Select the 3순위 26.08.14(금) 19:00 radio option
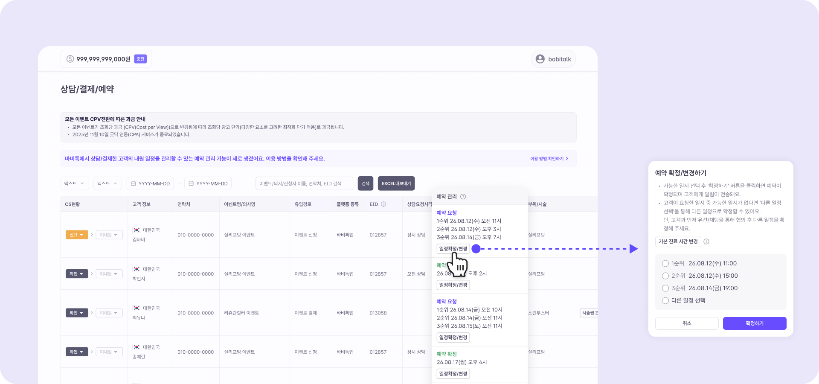 665,288
